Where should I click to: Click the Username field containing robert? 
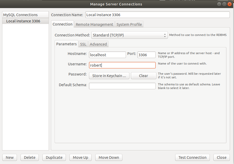point(122,65)
